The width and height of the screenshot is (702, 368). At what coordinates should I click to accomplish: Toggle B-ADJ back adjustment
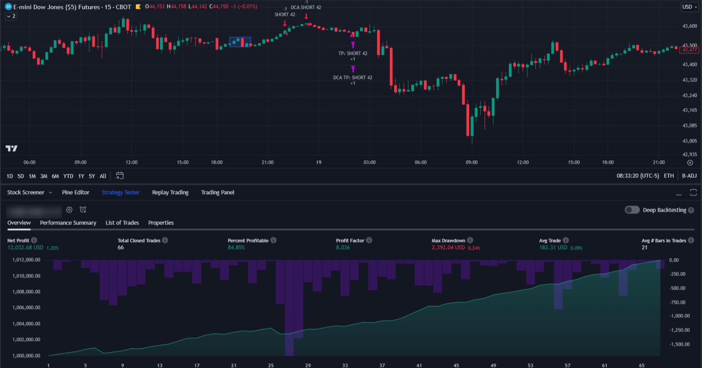coord(689,176)
